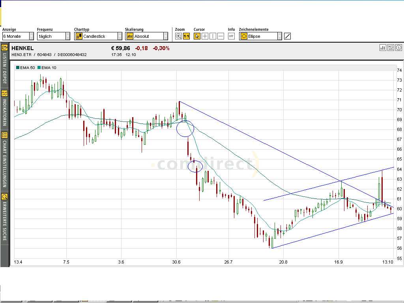Open the Chart Einstellungen list icon

(4, 135)
